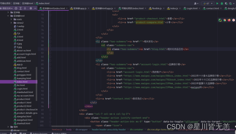Click '区块链html' in top navigation path
The height and width of the screenshot is (134, 236).
tap(28, 3)
